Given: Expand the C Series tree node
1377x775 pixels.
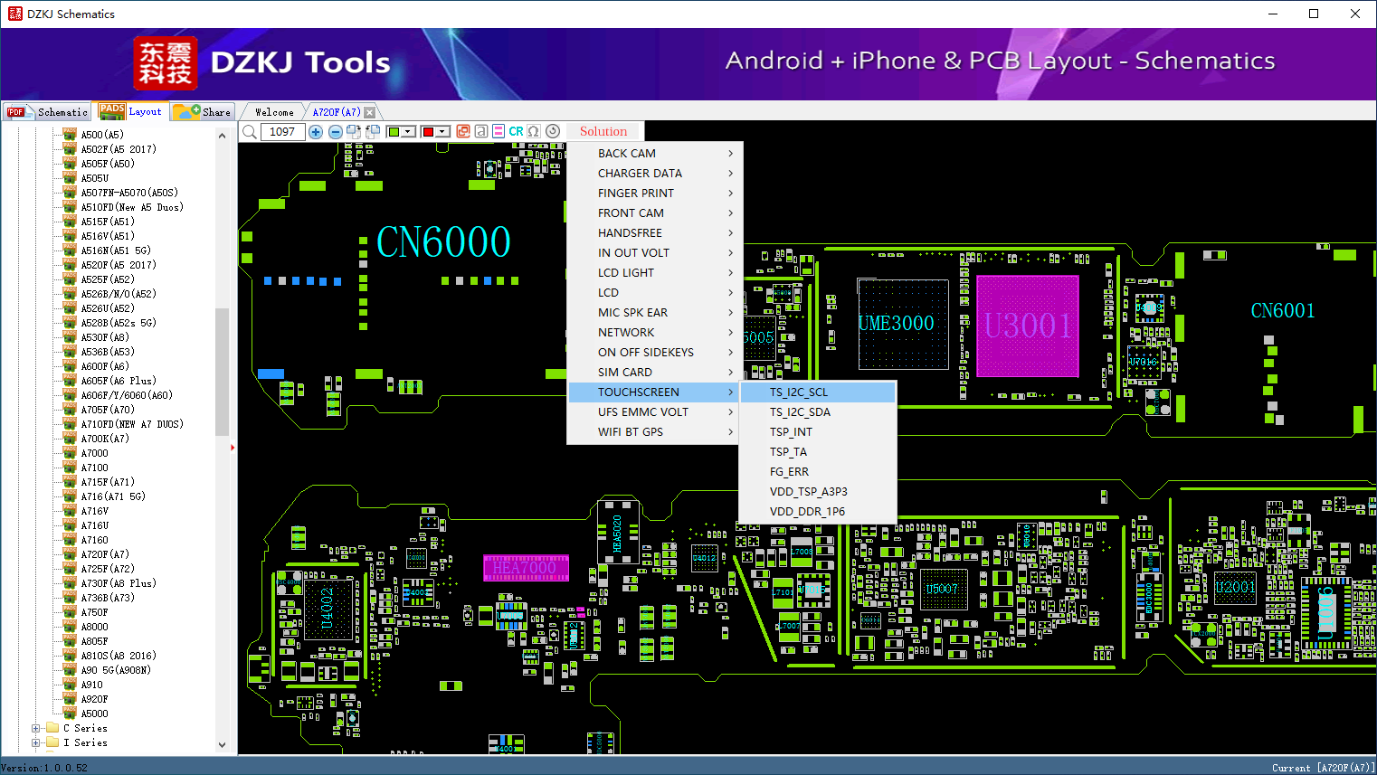Looking at the screenshot, I should [36, 728].
